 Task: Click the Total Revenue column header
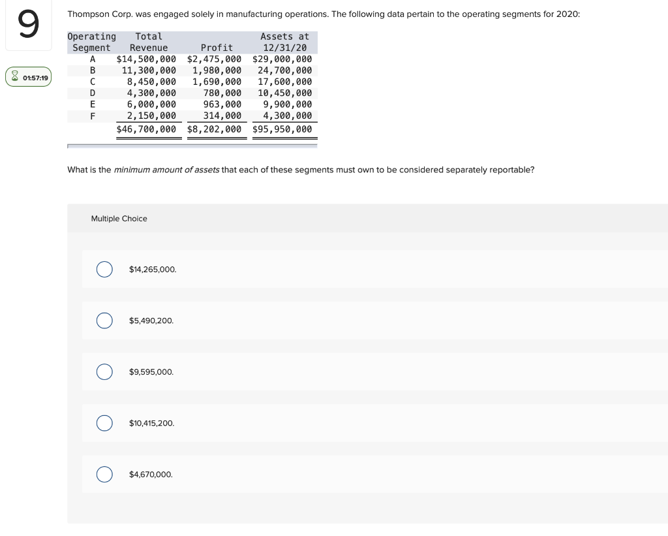[x=149, y=42]
